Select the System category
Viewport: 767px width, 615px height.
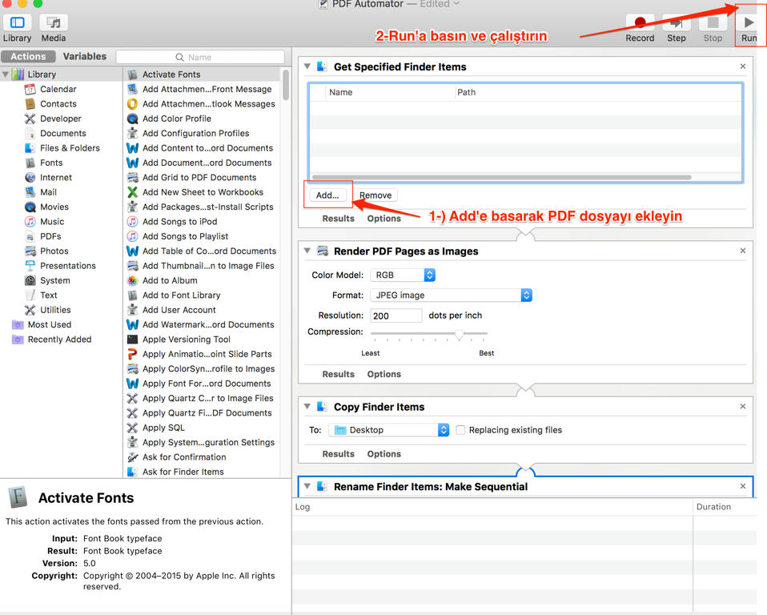(54, 280)
